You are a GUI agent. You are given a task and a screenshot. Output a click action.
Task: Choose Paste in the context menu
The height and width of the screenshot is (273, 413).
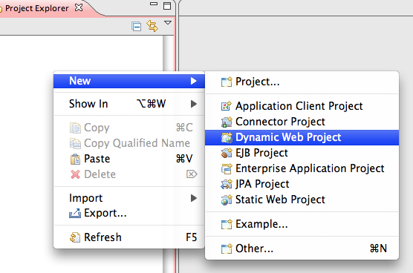(129, 159)
